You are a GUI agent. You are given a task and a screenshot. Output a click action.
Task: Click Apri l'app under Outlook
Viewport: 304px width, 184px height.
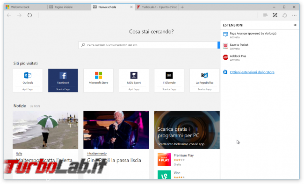tap(28, 89)
